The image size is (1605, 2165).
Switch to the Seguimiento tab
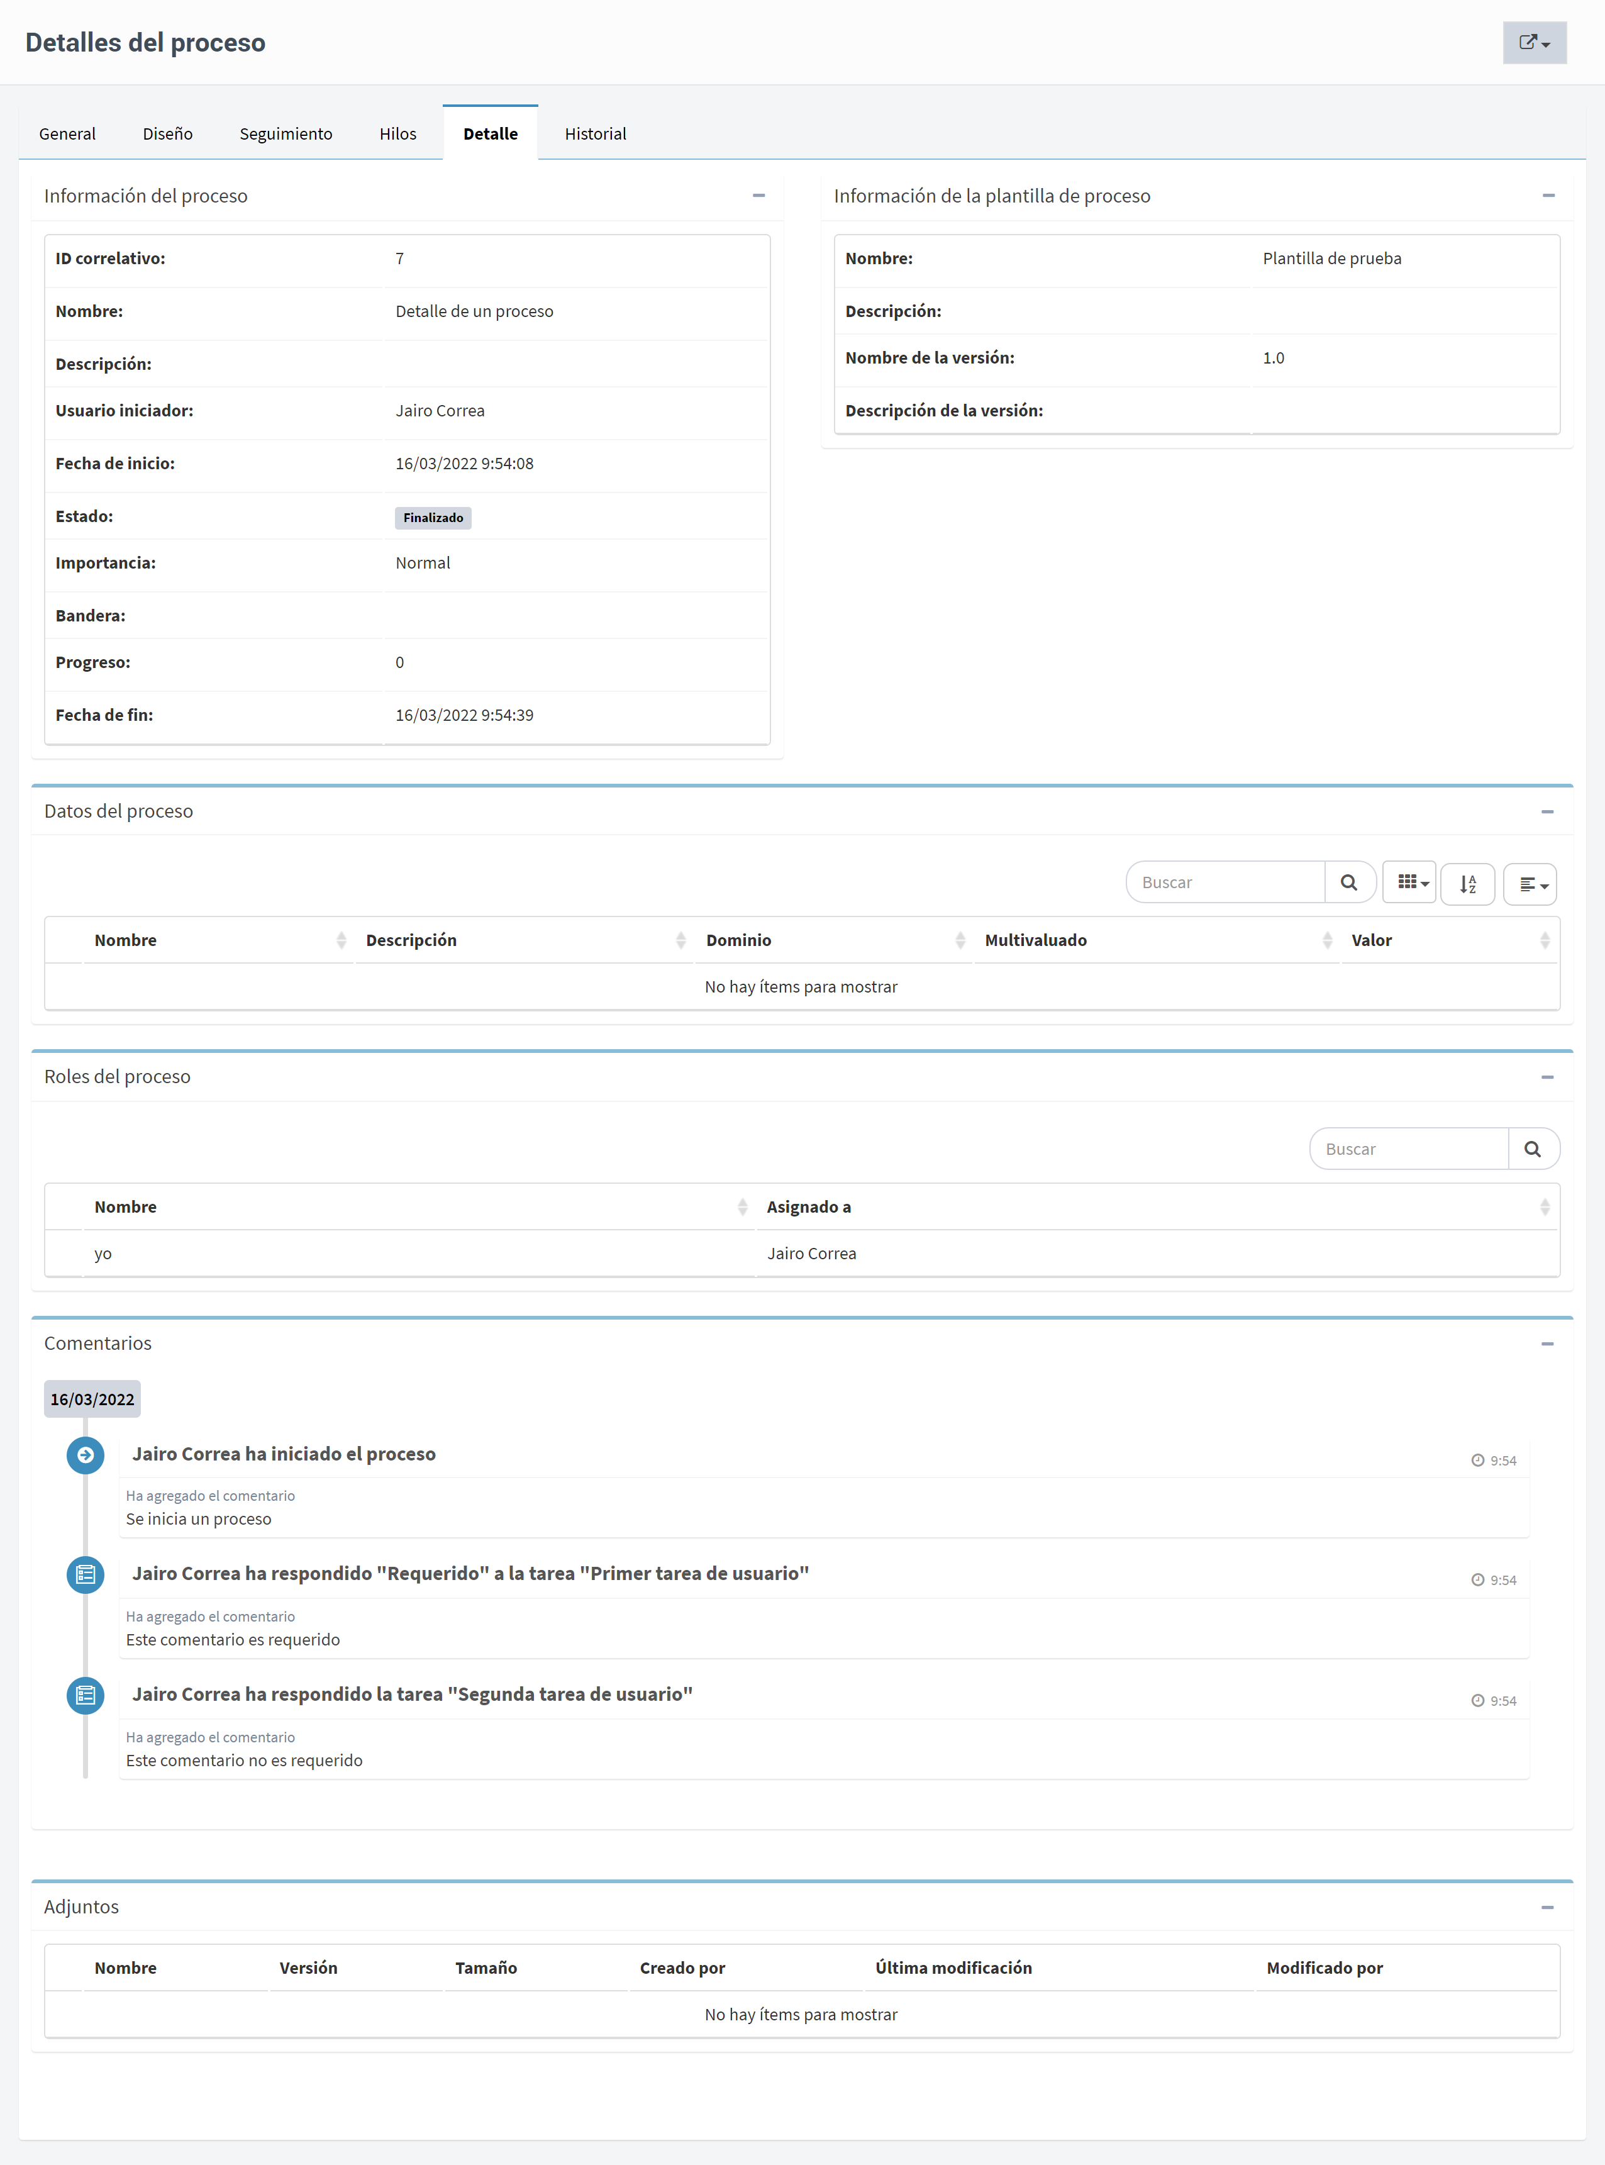pos(286,133)
